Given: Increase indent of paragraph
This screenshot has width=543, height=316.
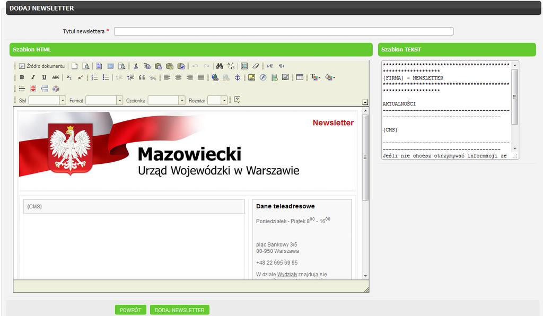Looking at the screenshot, I should [130, 77].
